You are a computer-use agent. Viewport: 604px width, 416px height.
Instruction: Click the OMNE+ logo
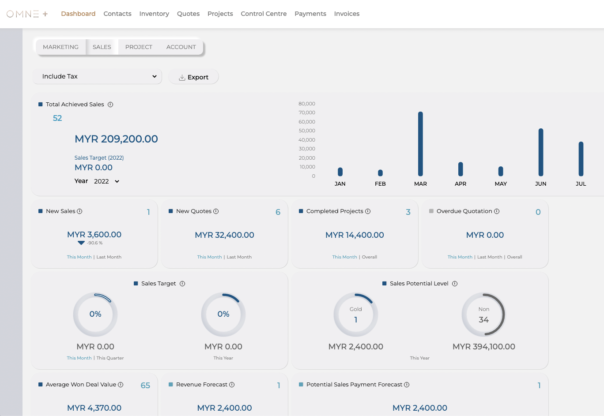coord(27,14)
